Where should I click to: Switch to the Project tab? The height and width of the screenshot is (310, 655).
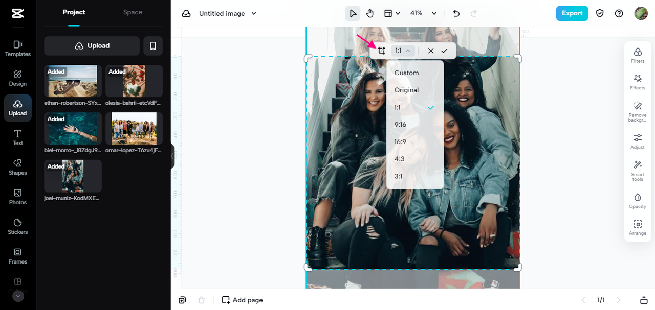pos(74,12)
